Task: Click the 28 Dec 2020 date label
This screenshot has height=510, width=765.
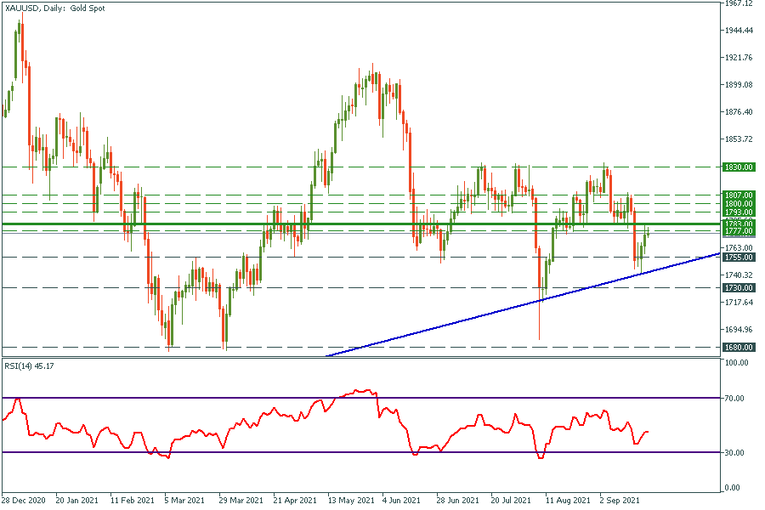Action: click(x=24, y=501)
